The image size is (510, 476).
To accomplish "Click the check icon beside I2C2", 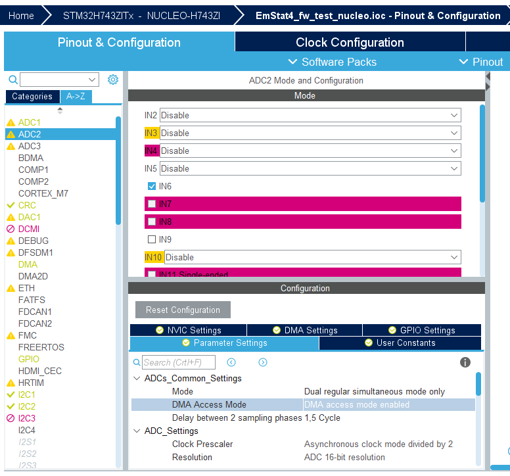I will 11,406.
